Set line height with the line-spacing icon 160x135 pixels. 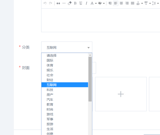click(154, 3)
